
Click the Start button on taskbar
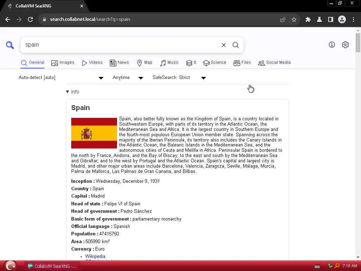click(x=10, y=266)
